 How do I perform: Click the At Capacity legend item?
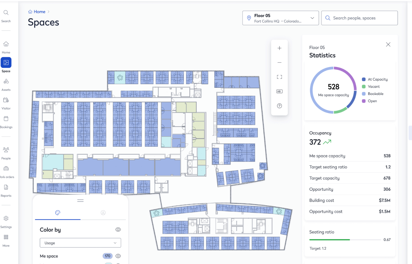(375, 79)
